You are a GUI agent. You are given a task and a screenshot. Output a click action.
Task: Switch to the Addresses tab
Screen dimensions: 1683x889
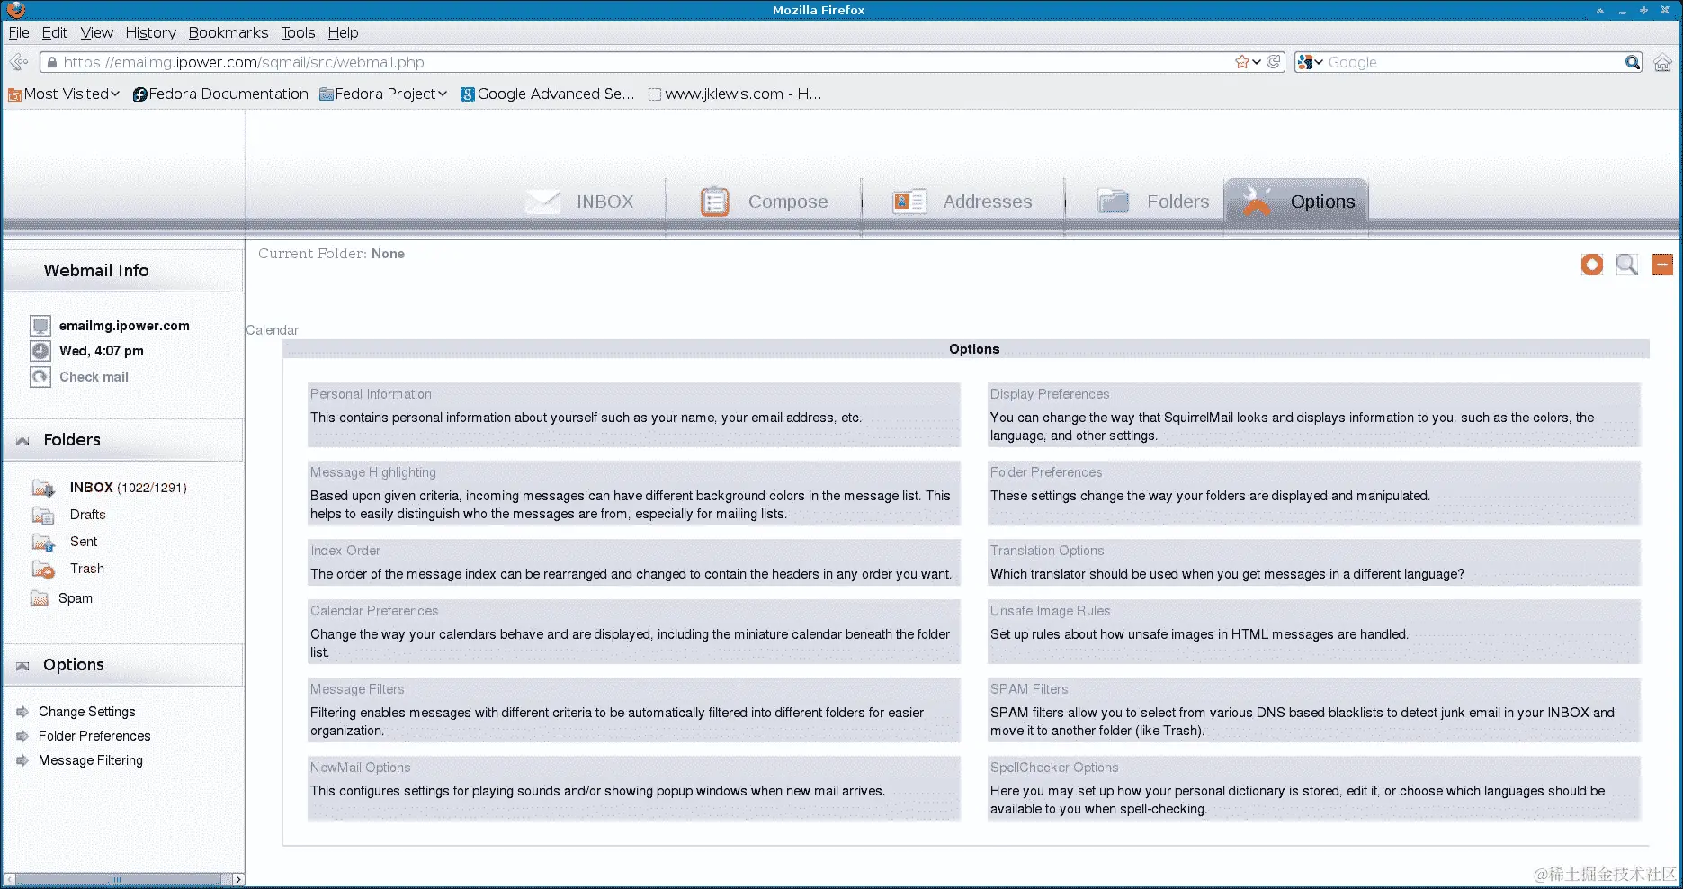pyautogui.click(x=962, y=202)
